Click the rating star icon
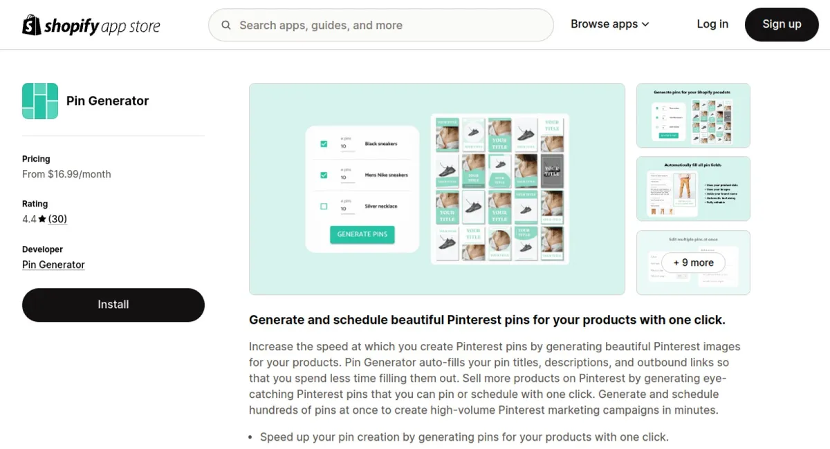 click(x=42, y=219)
